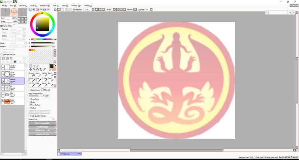Open the Canvas menu

22,6
